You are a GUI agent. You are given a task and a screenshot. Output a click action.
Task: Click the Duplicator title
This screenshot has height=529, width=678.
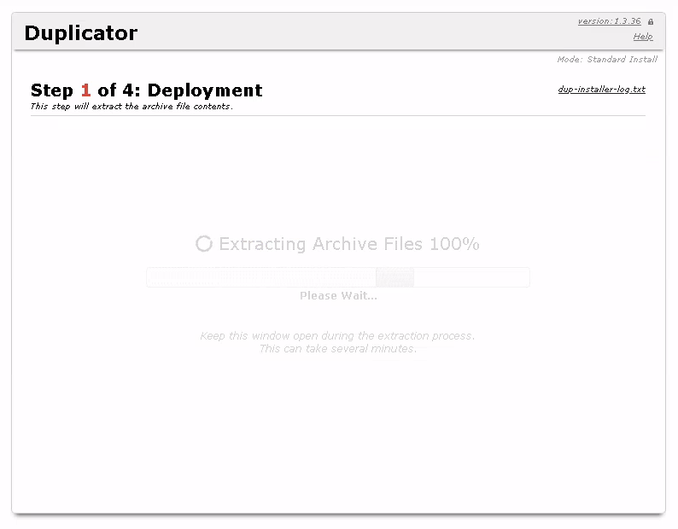(x=81, y=32)
